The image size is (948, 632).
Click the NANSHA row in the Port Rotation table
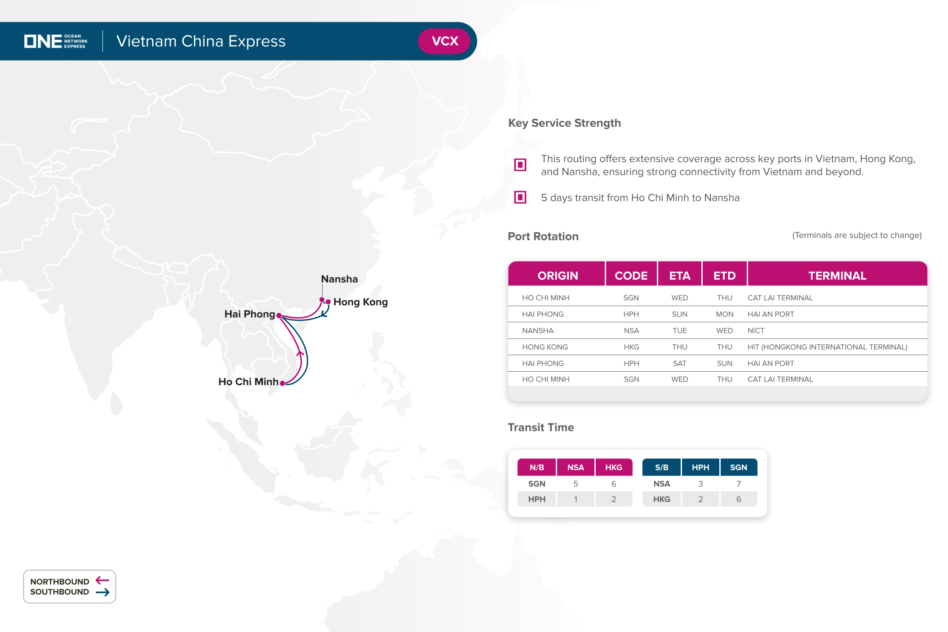538,331
